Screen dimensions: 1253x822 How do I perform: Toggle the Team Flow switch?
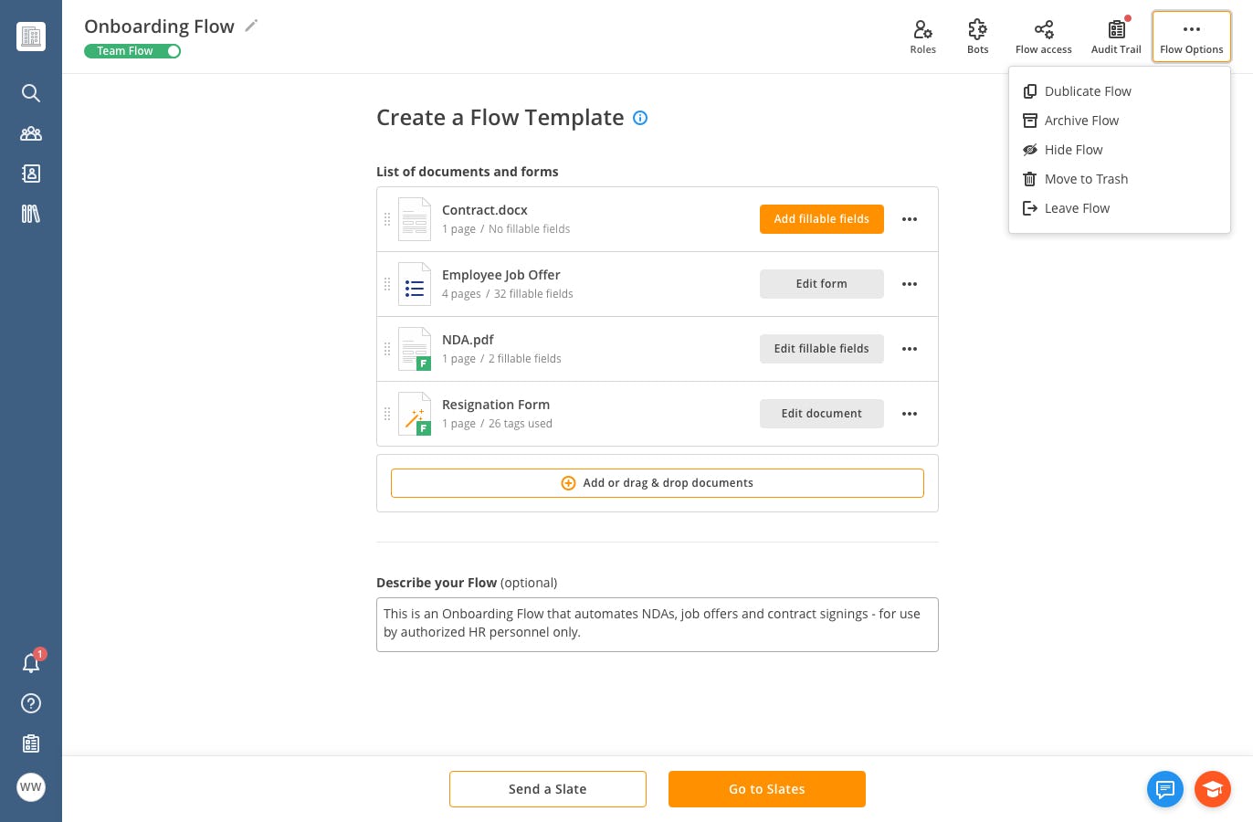coord(172,51)
